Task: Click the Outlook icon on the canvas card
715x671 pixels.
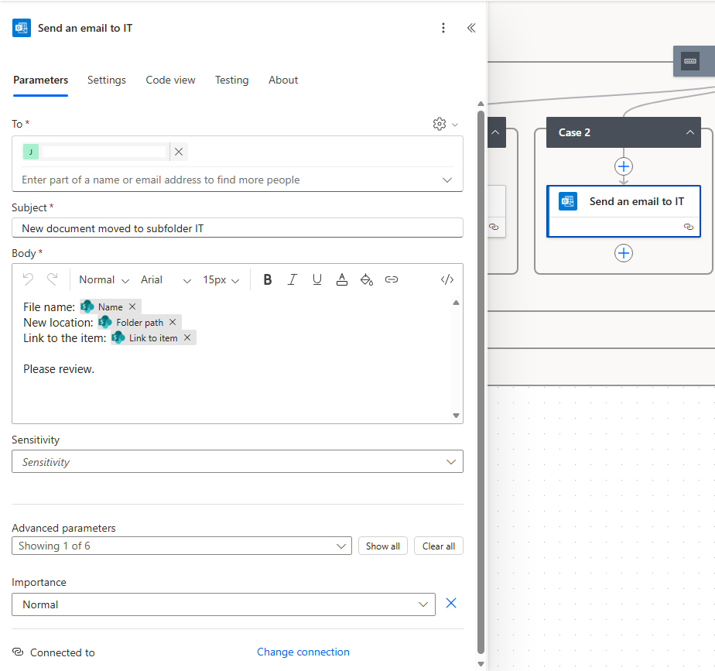Action: (x=568, y=201)
